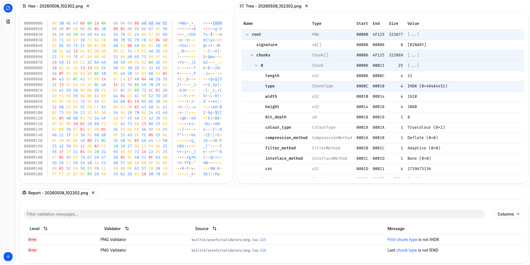Select the width field row
This screenshot has height=265, width=530.
click(x=382, y=96)
